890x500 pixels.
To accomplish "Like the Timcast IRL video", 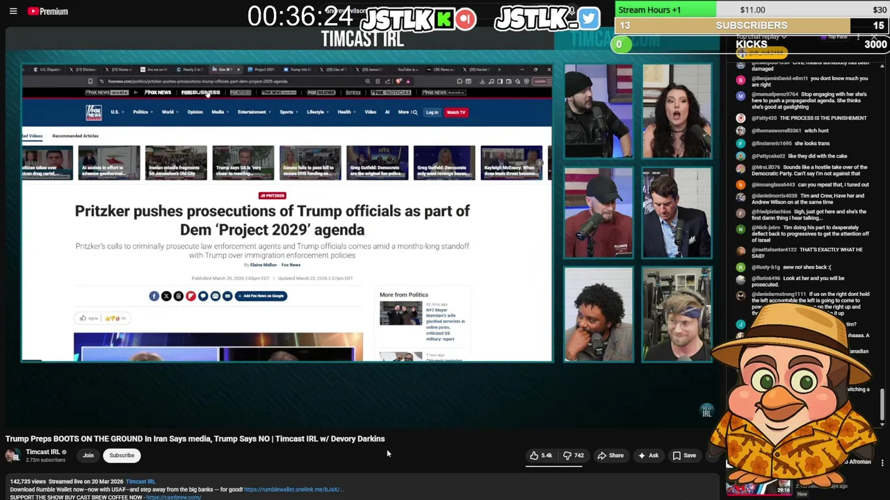I will click(x=540, y=456).
